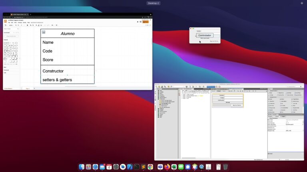Expand the Advanced shapes section
Image resolution: width=307 pixels, height=172 pixels.
(6, 70)
